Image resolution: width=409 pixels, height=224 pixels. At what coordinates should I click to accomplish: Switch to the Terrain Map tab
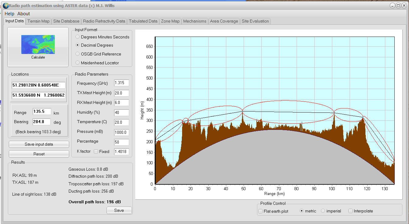tap(38, 21)
